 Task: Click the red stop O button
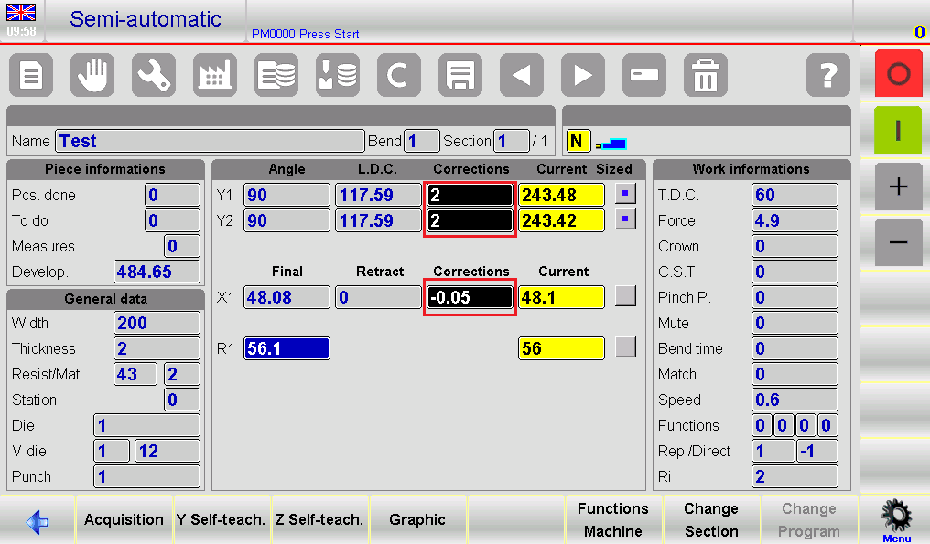click(898, 74)
